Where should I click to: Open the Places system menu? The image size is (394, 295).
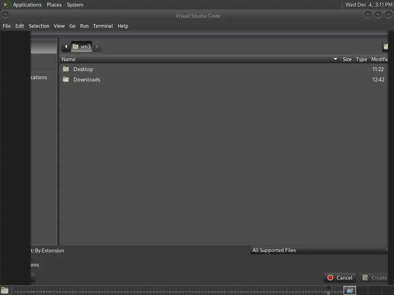[x=54, y=5]
